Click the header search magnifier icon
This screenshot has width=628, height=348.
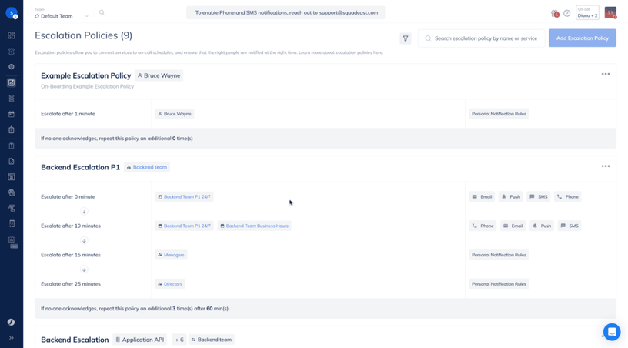point(102,13)
